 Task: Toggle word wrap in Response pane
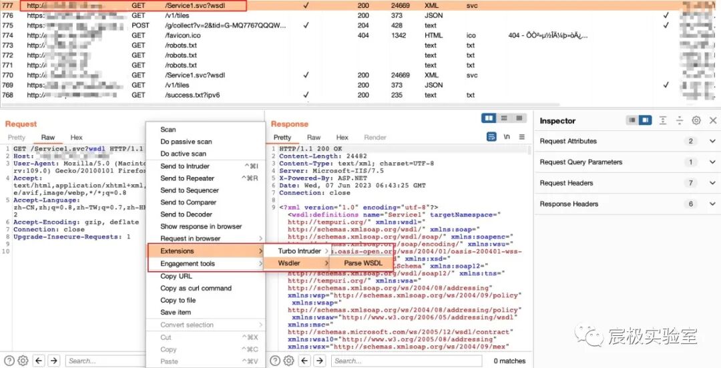491,137
